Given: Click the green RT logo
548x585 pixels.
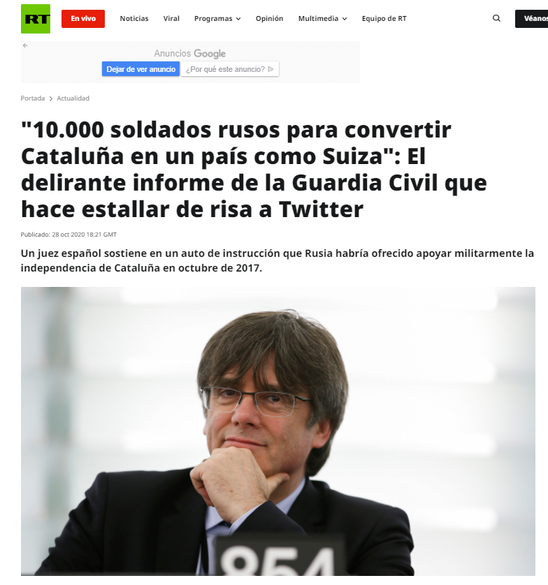Looking at the screenshot, I should point(36,19).
